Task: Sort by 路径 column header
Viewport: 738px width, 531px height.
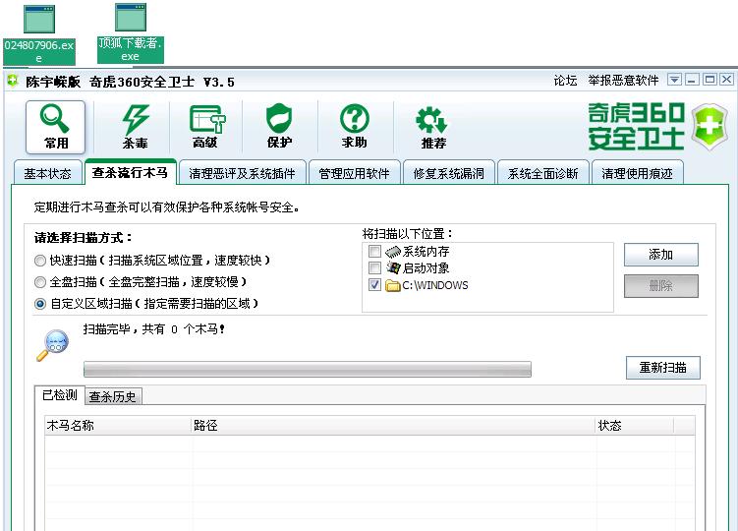Action: [393, 426]
